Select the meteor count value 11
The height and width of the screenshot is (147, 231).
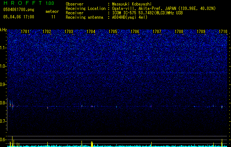coord(53,17)
